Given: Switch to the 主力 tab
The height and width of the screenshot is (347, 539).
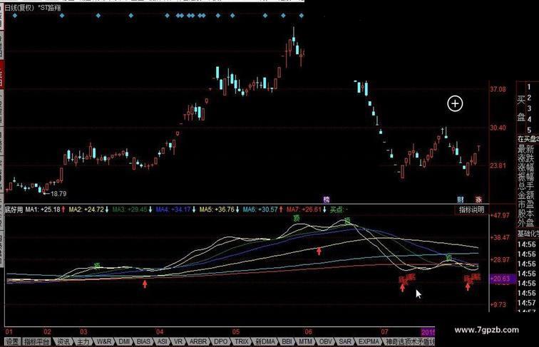Looking at the screenshot, I should click(83, 342).
